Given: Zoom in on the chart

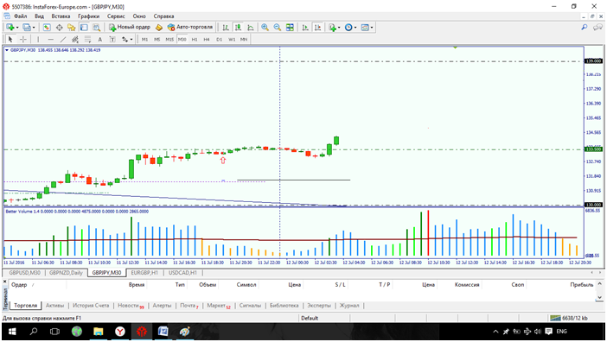Looking at the screenshot, I should [265, 28].
